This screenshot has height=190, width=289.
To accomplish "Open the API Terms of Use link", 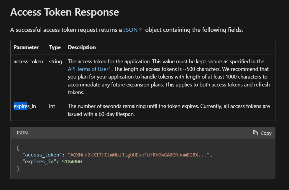I will point(87,69).
